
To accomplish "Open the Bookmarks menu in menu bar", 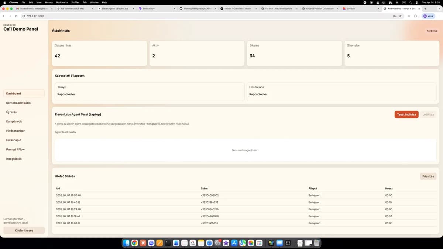I will pos(62,2).
